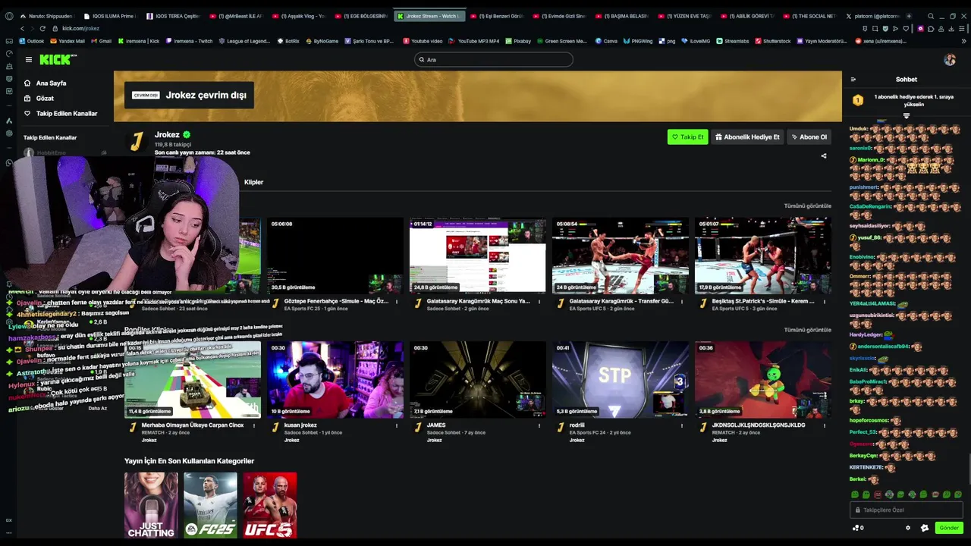Screen dimensions: 971x546
Task: Open options menu for Beşiktaş St.Patrick's video
Action: 825,301
